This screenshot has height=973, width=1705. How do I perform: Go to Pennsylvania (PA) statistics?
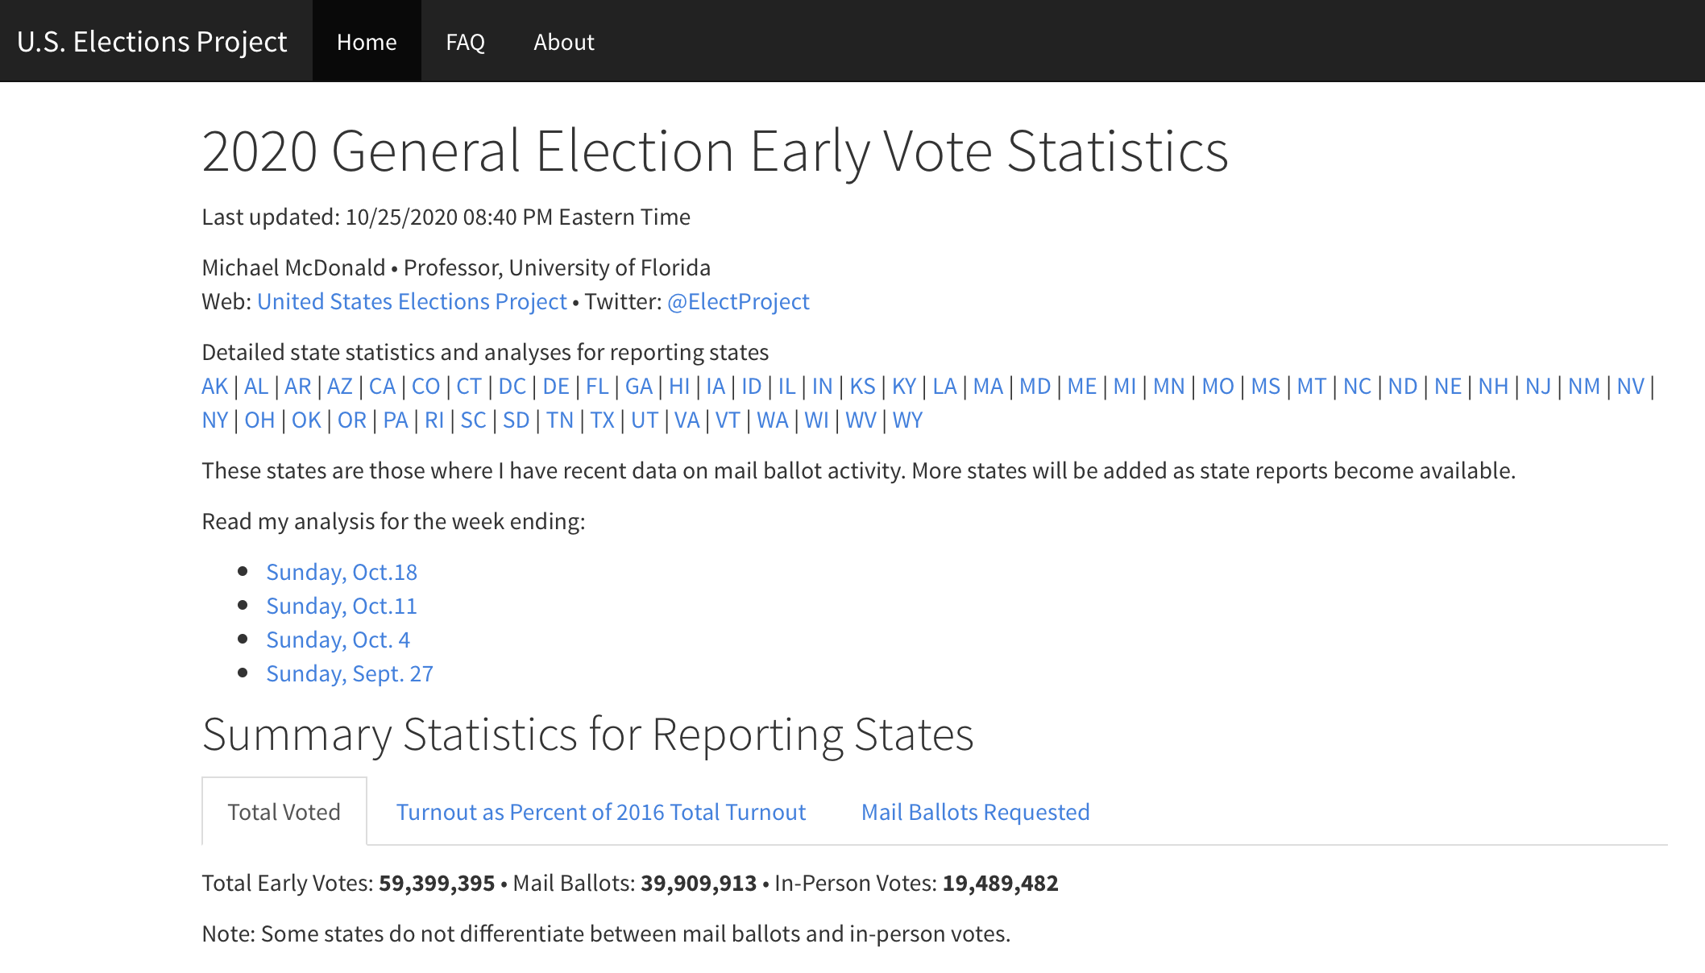[x=395, y=420]
